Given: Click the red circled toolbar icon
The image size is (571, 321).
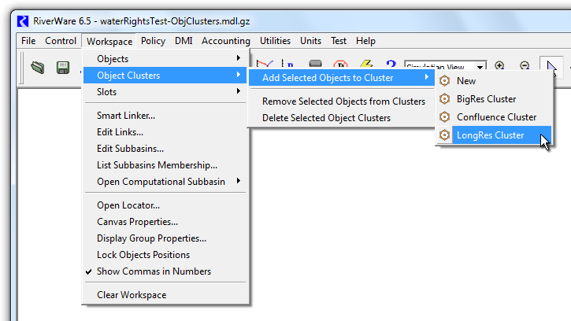Looking at the screenshot, I should [x=340, y=65].
